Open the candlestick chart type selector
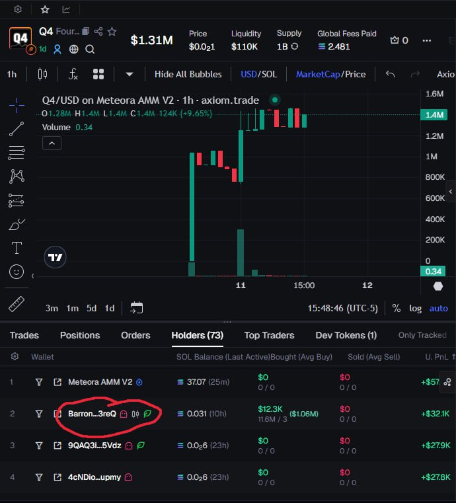The image size is (456, 503). tap(42, 74)
